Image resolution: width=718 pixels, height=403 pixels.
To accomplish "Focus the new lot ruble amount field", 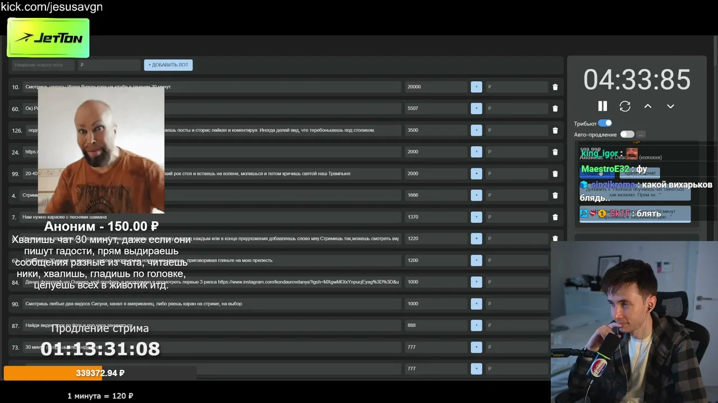I will 109,65.
